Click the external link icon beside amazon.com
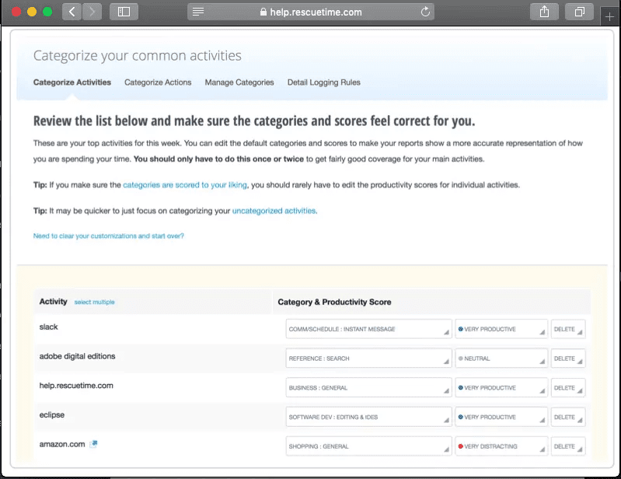 pos(94,444)
